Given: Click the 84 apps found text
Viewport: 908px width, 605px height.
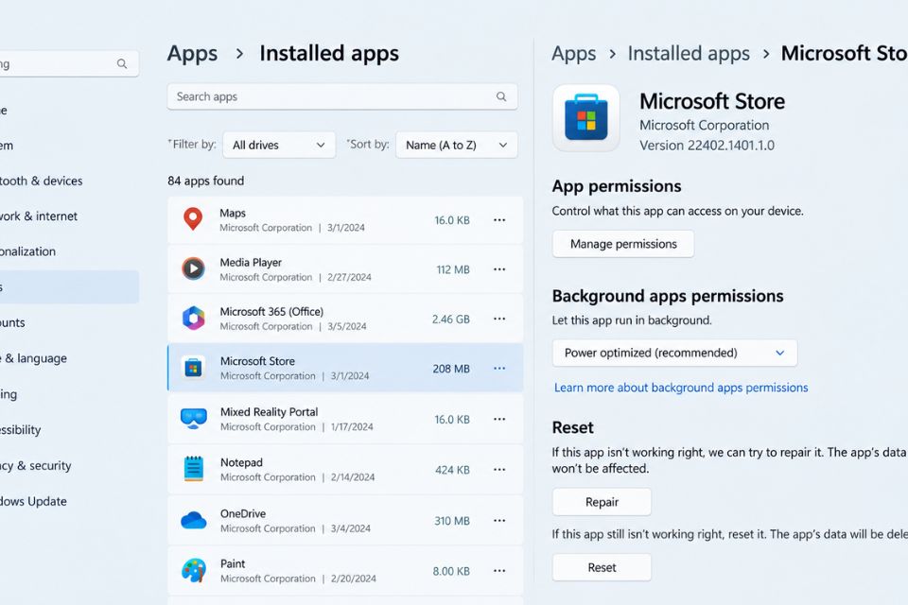Looking at the screenshot, I should pos(205,181).
